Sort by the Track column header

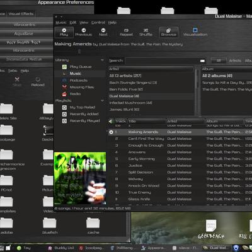click(x=120, y=121)
